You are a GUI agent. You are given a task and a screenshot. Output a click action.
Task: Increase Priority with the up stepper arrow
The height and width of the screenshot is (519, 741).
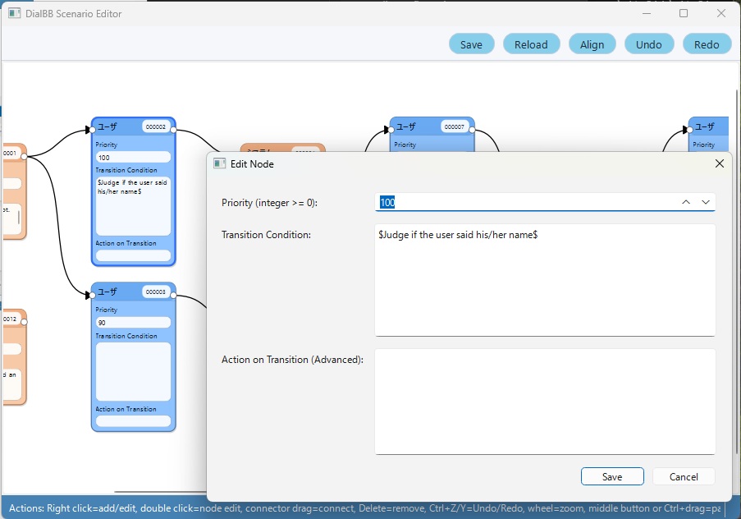686,202
